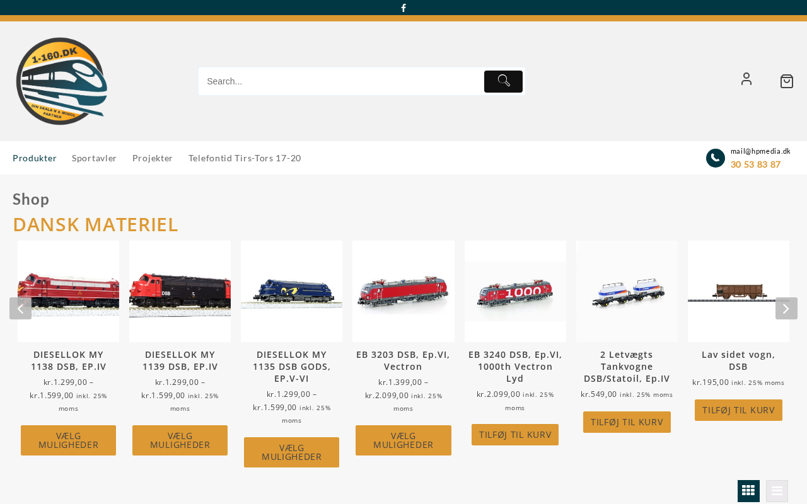The width and height of the screenshot is (807, 504).
Task: Open DIESELLOK MY 1139 DSB title
Action: coord(180,360)
